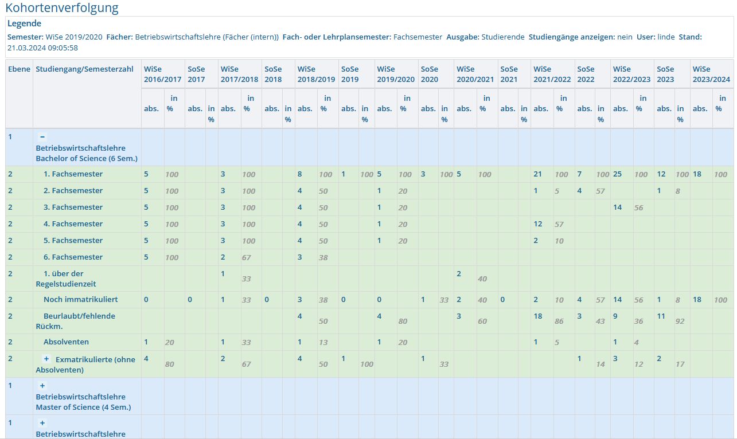Image resolution: width=737 pixels, height=439 pixels.
Task: Click the Ebene column header
Action: click(19, 69)
